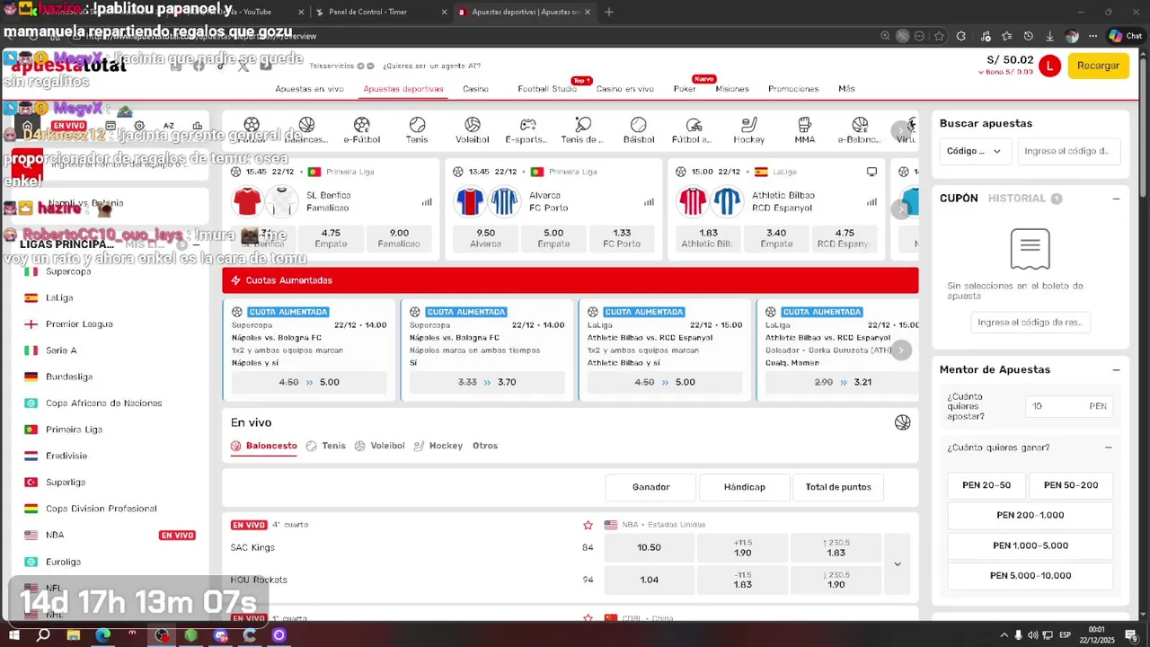This screenshot has width=1150, height=647.
Task: Choose the PEN 200-1.000 winnings range
Action: (1031, 516)
